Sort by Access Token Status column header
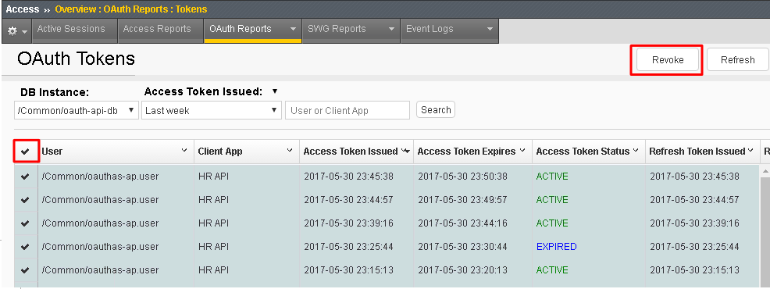Viewport: 770px width, 289px height. (583, 152)
